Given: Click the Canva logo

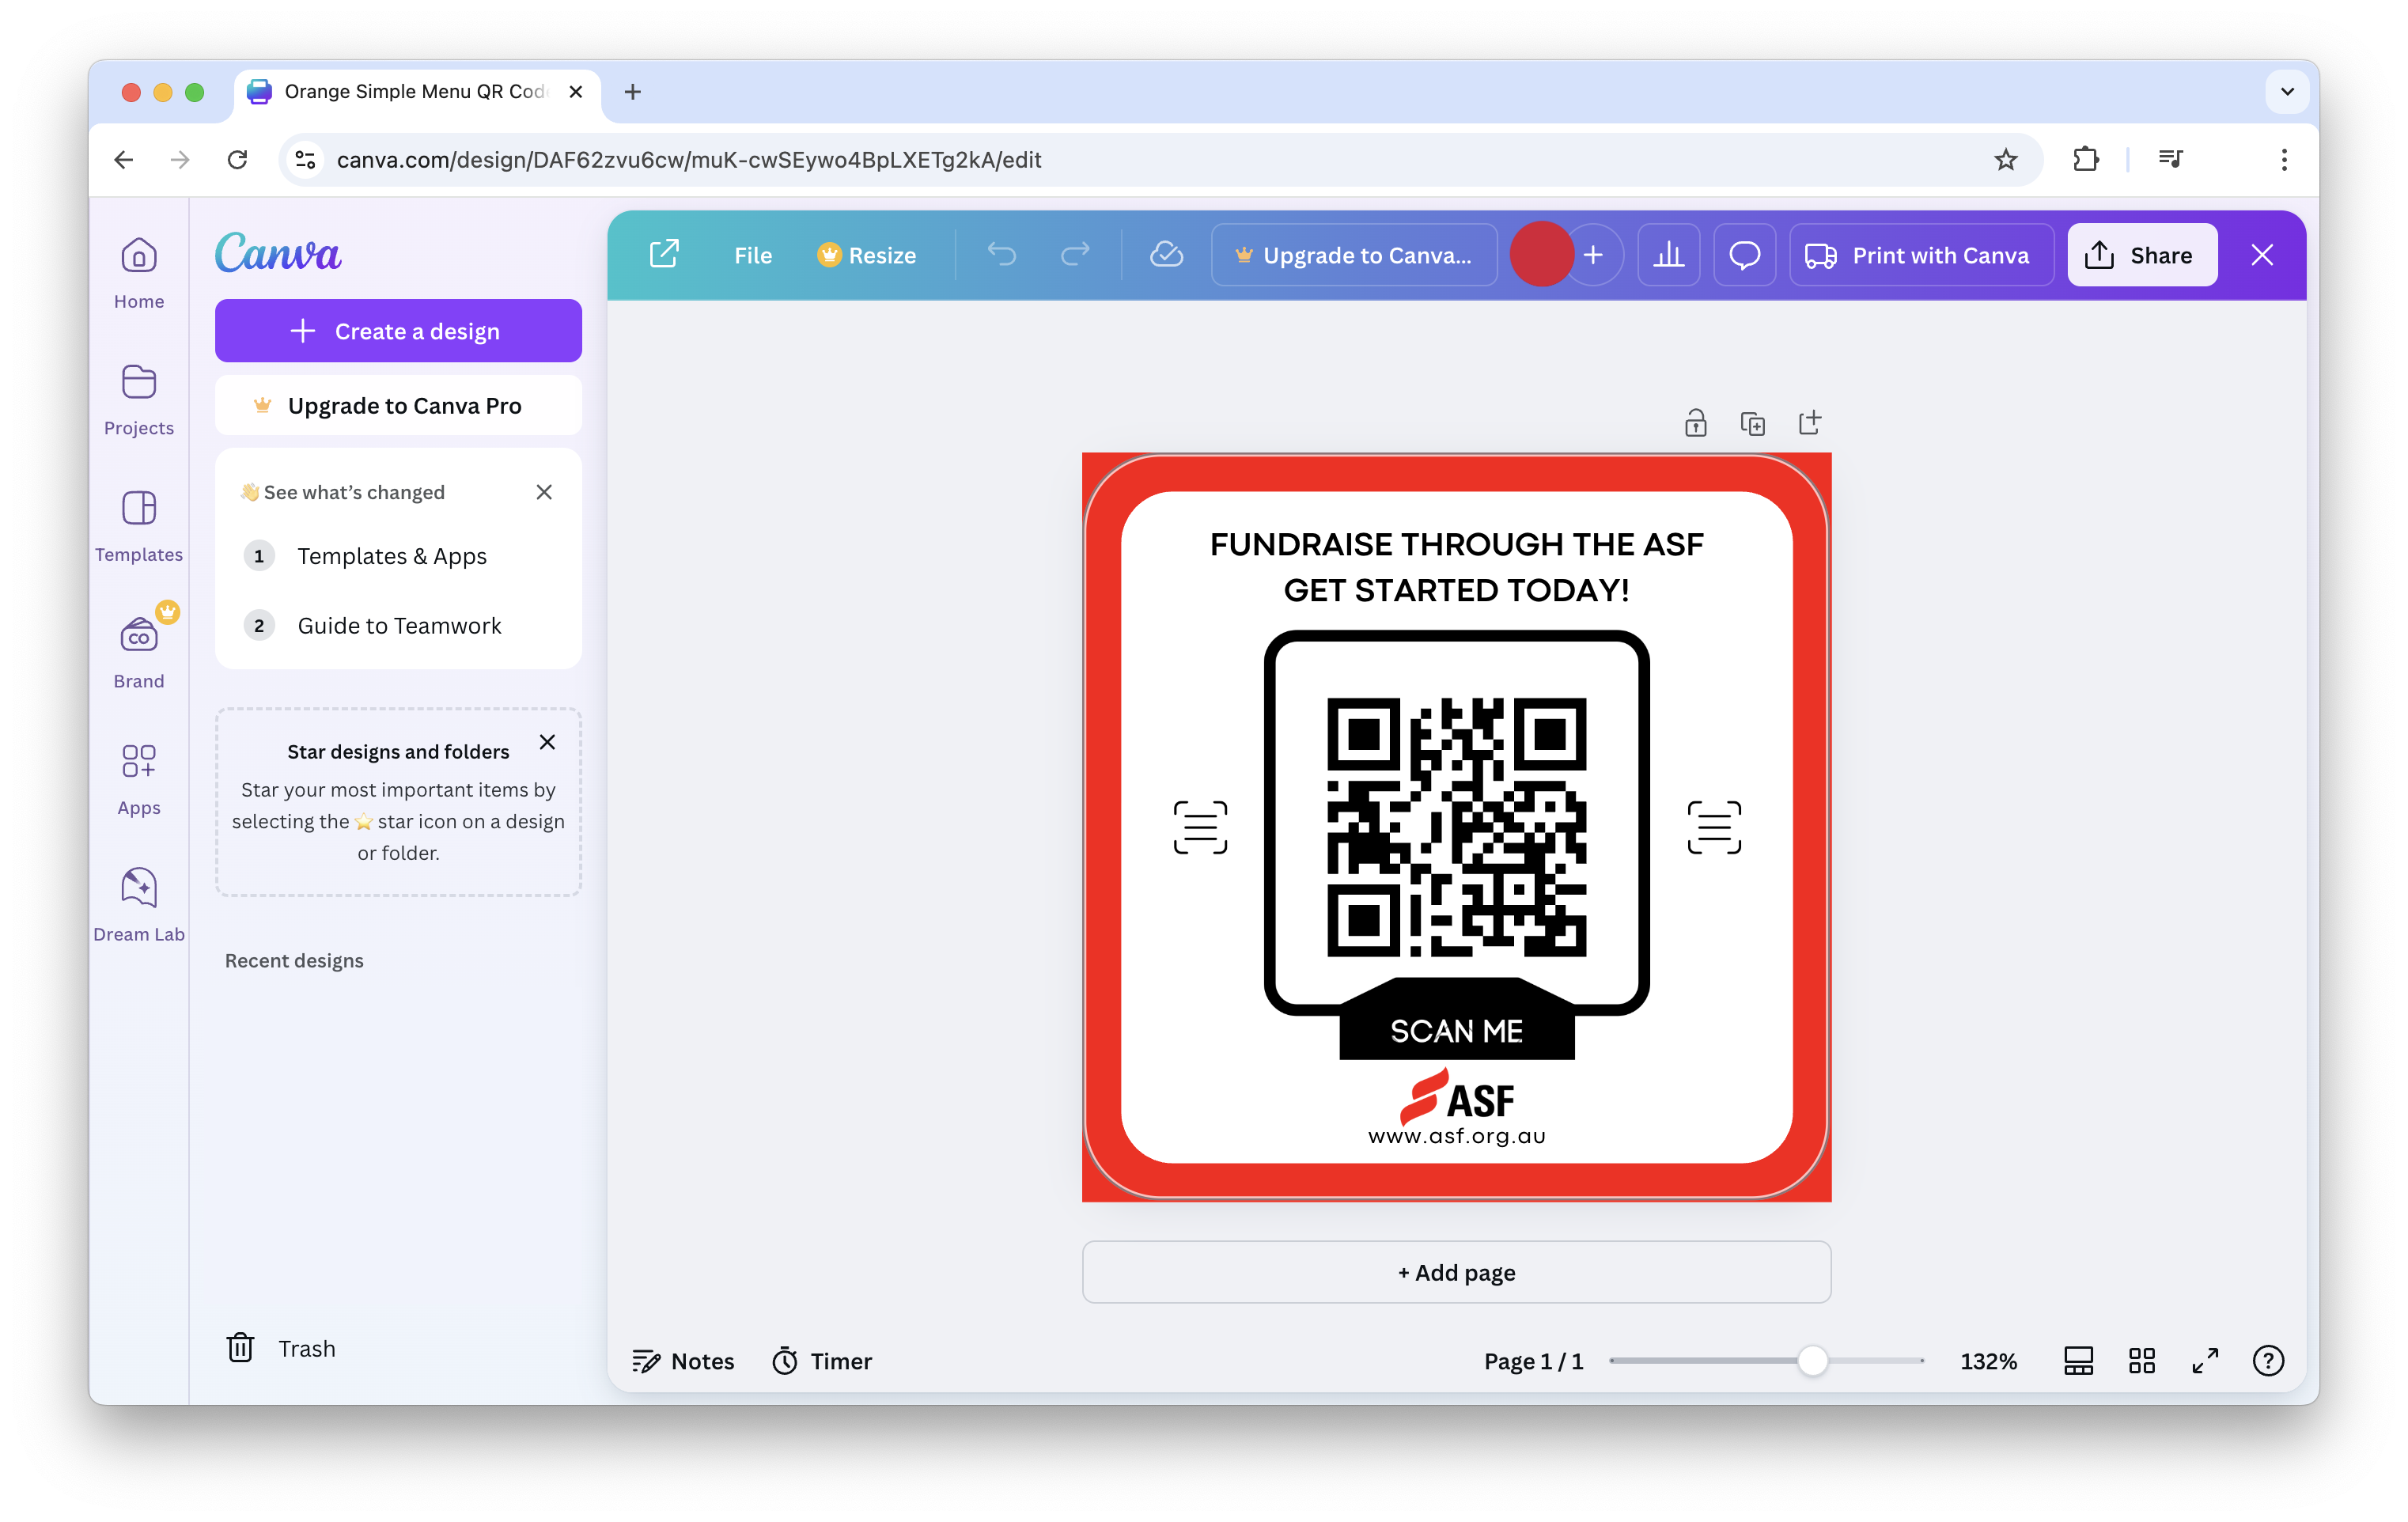Looking at the screenshot, I should (x=278, y=254).
